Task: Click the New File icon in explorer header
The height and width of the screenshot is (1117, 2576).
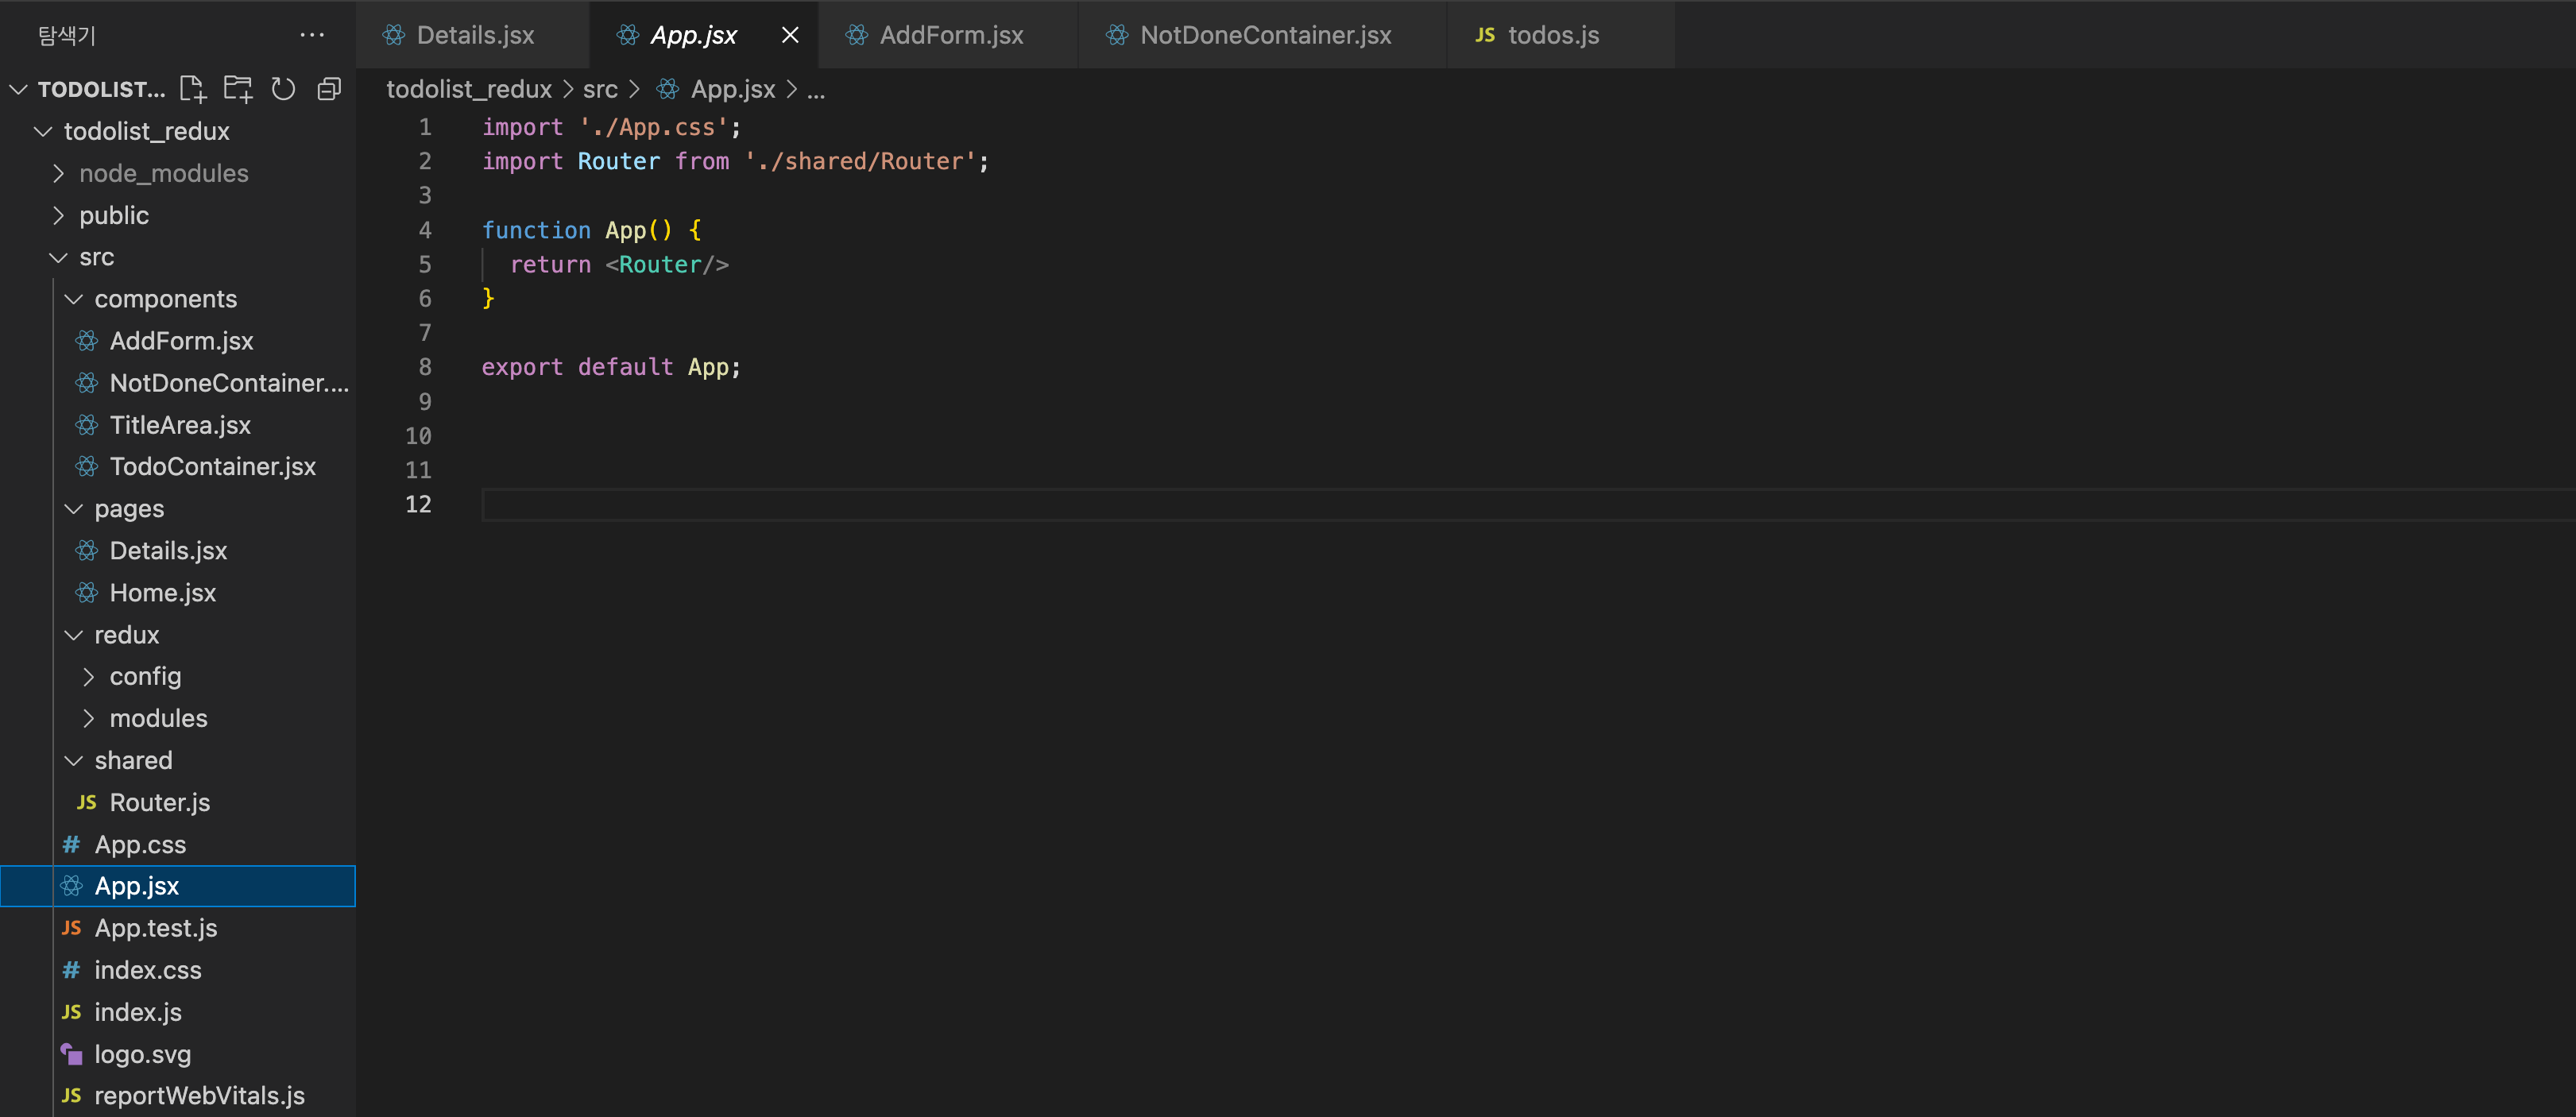Action: pyautogui.click(x=192, y=89)
